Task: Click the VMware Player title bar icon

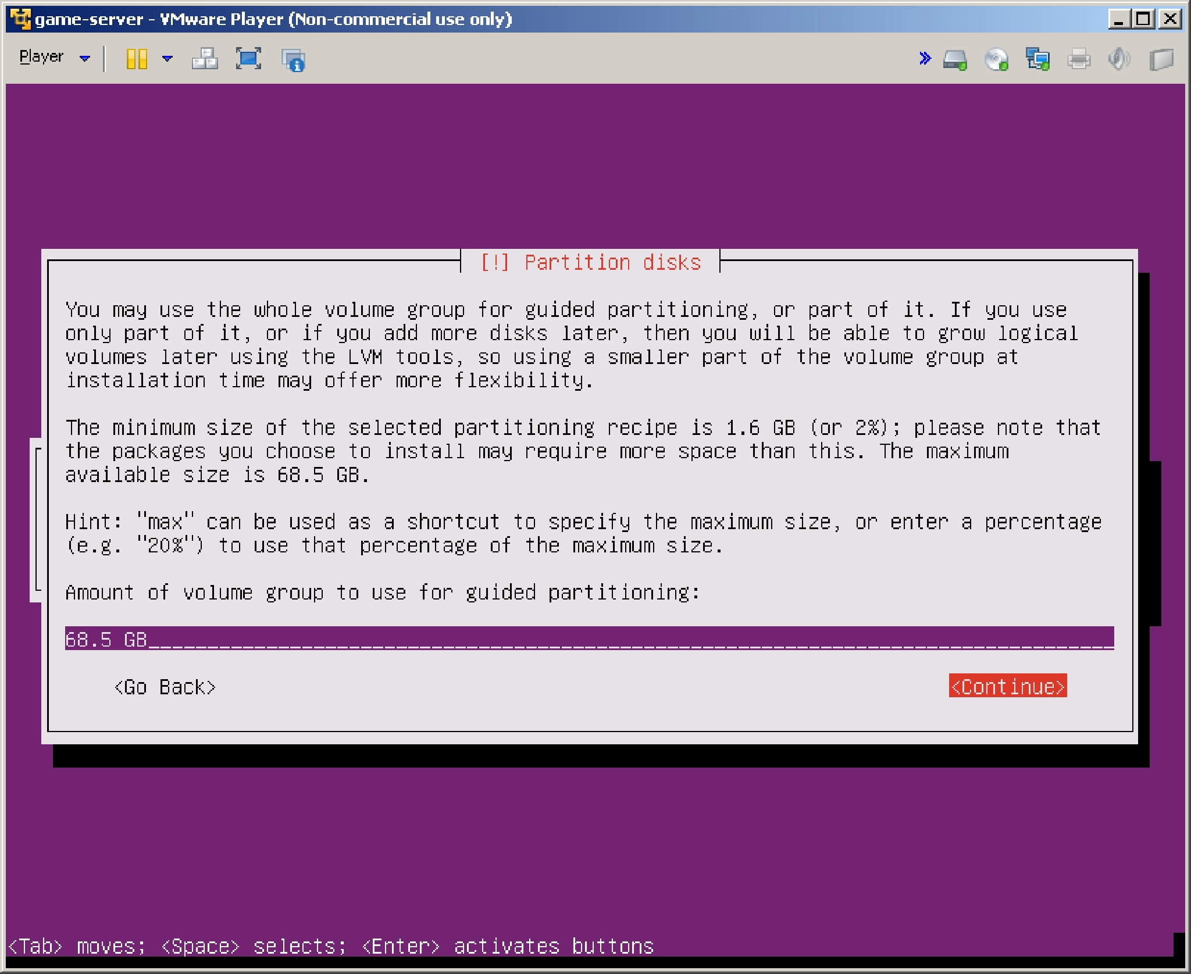Action: [x=20, y=19]
